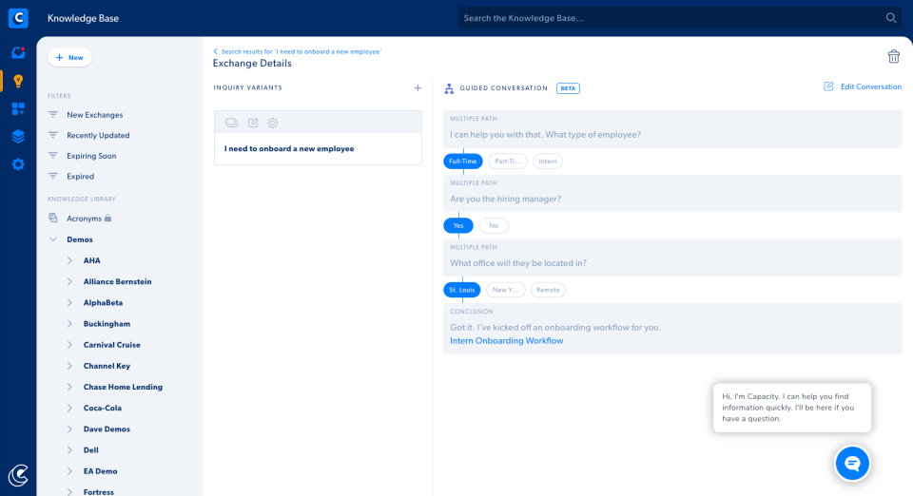The width and height of the screenshot is (913, 496).
Task: Open the Intern Onboarding Workflow link
Action: (507, 341)
